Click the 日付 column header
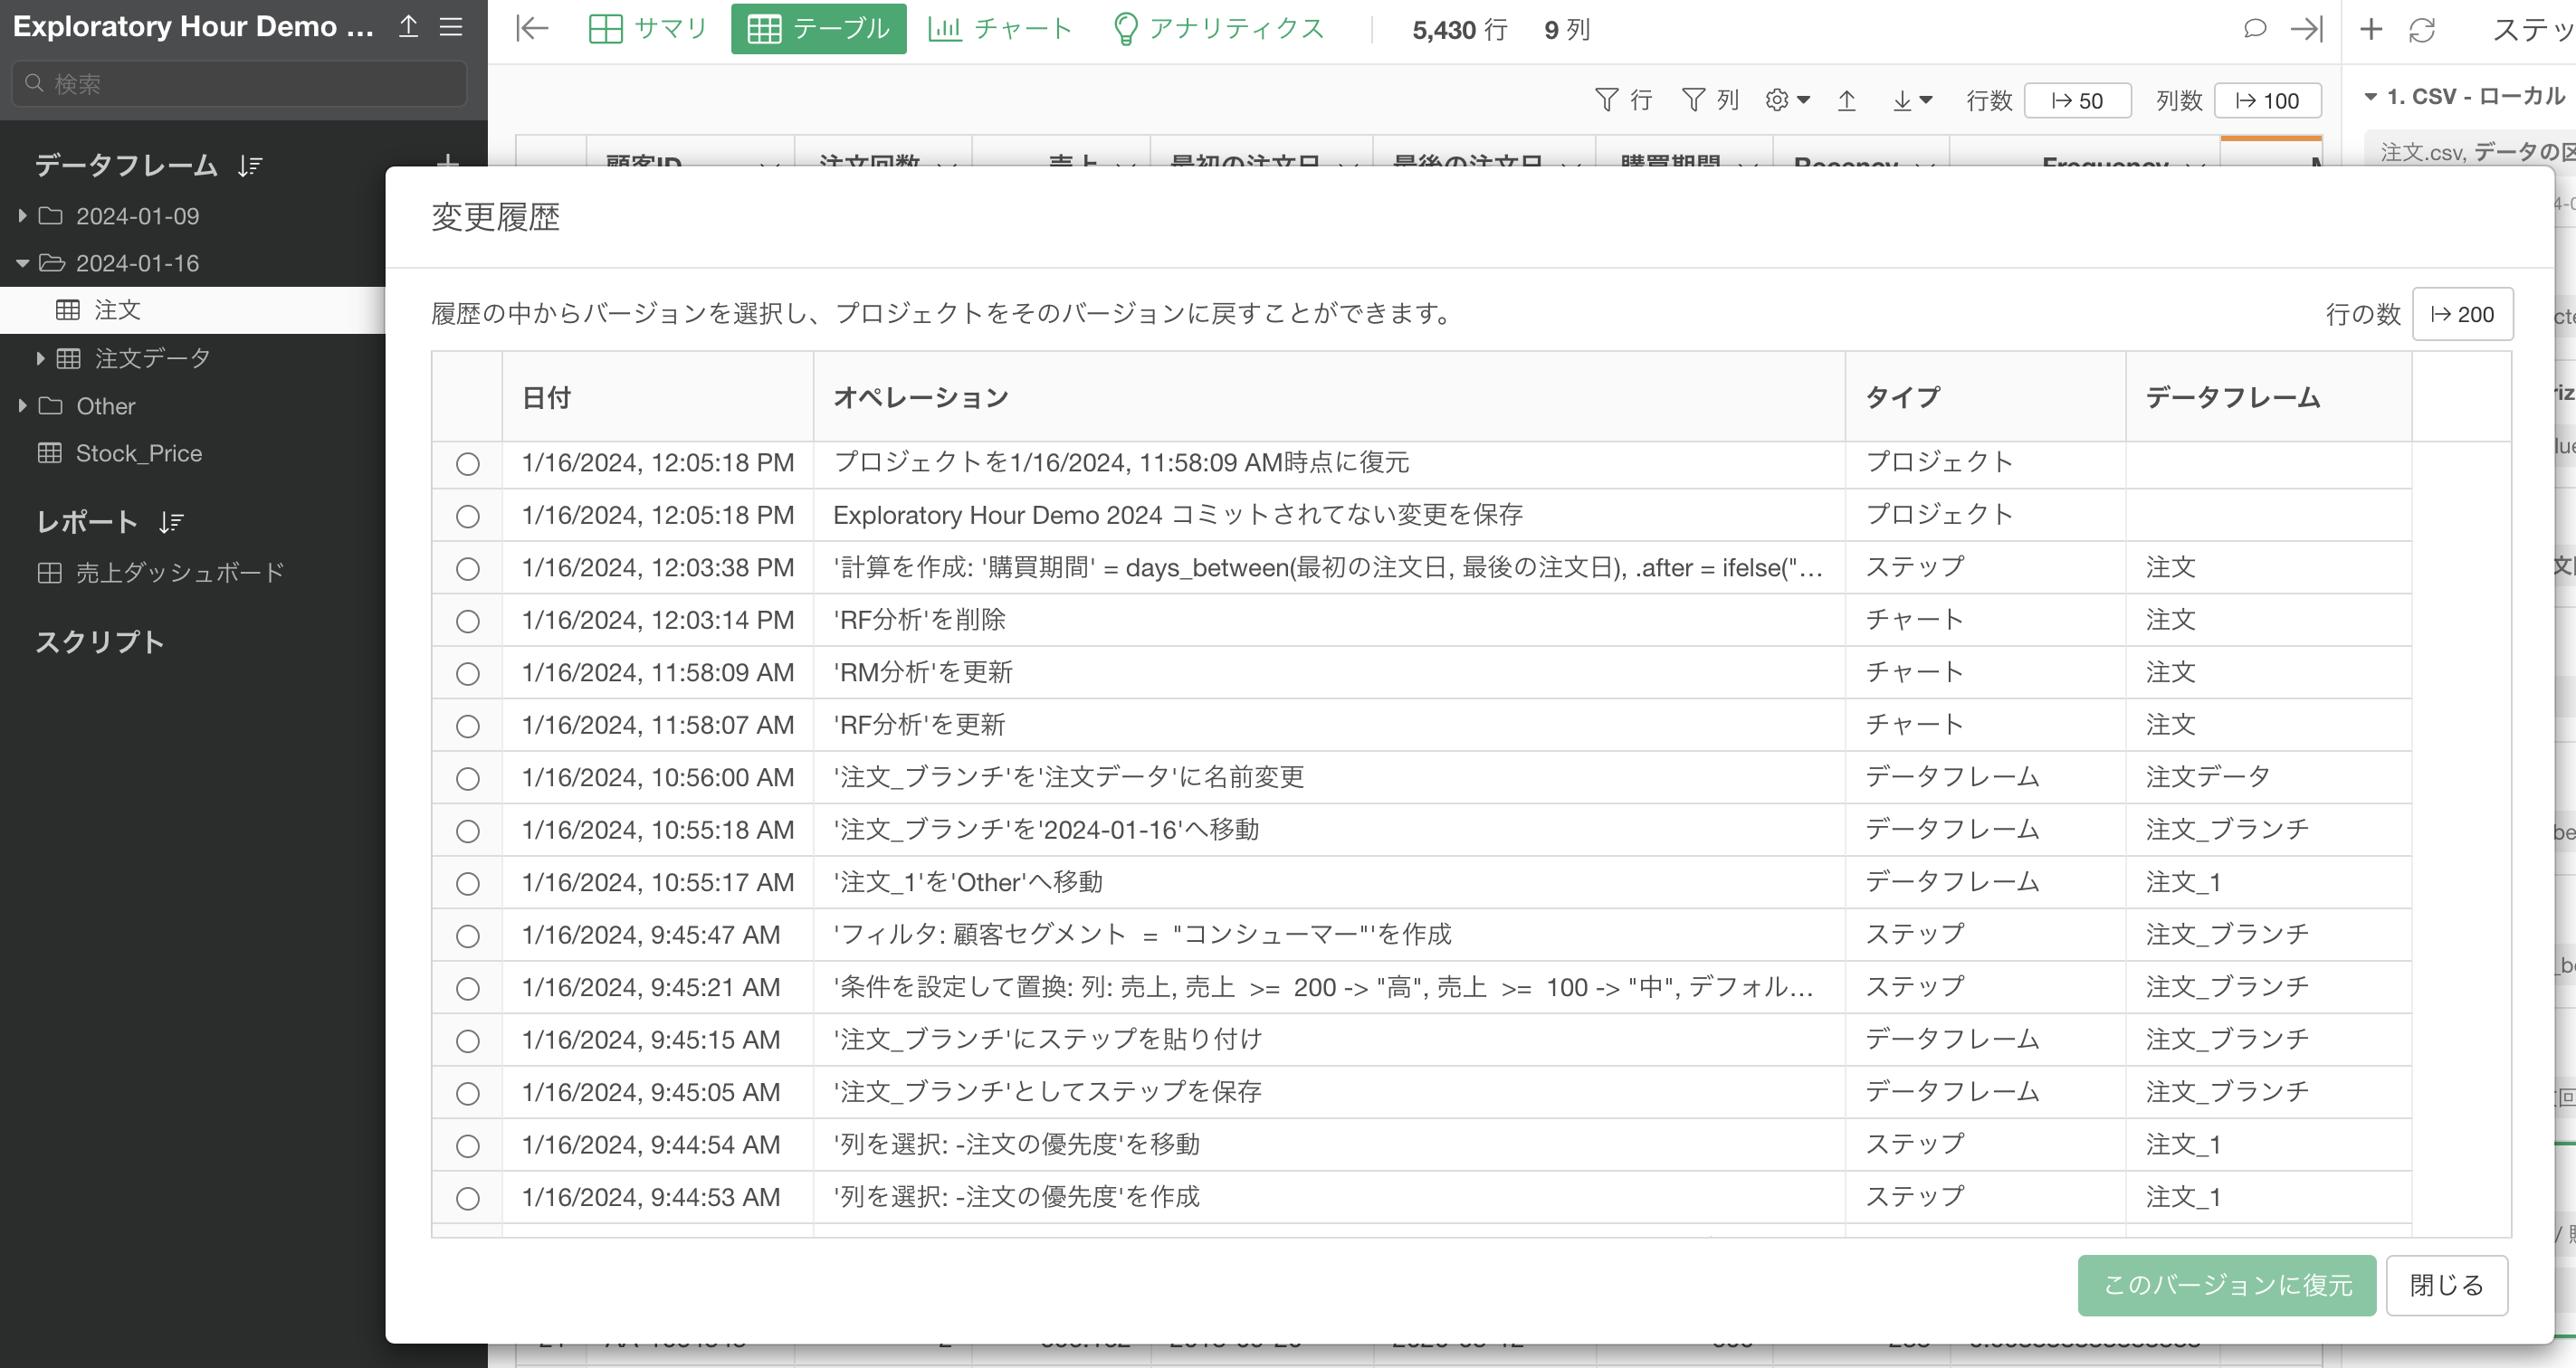This screenshot has height=1368, width=2576. [658, 396]
